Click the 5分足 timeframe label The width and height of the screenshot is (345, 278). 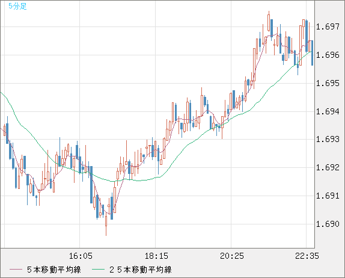coord(17,6)
